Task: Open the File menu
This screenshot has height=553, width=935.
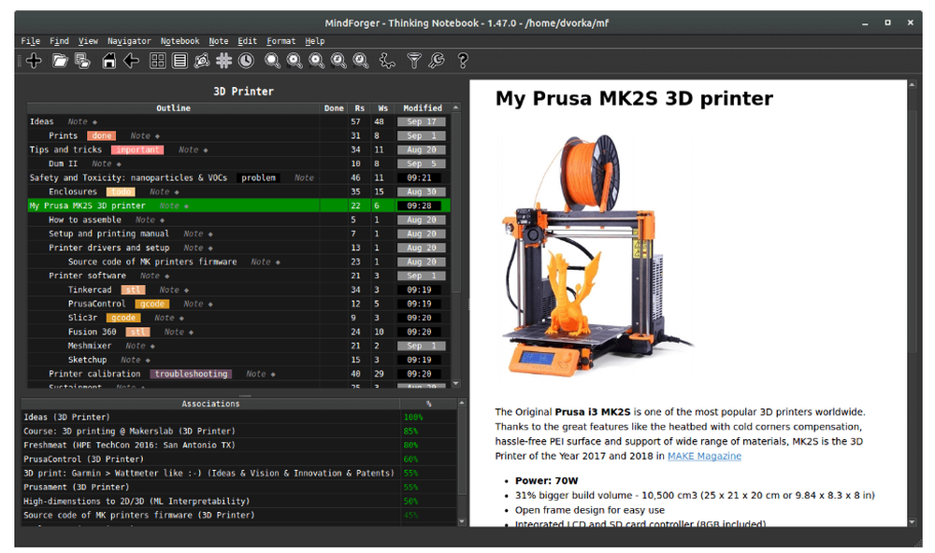Action: tap(31, 41)
